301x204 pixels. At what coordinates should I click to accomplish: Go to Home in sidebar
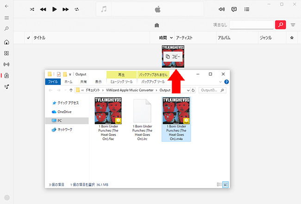pyautogui.click(x=6, y=42)
